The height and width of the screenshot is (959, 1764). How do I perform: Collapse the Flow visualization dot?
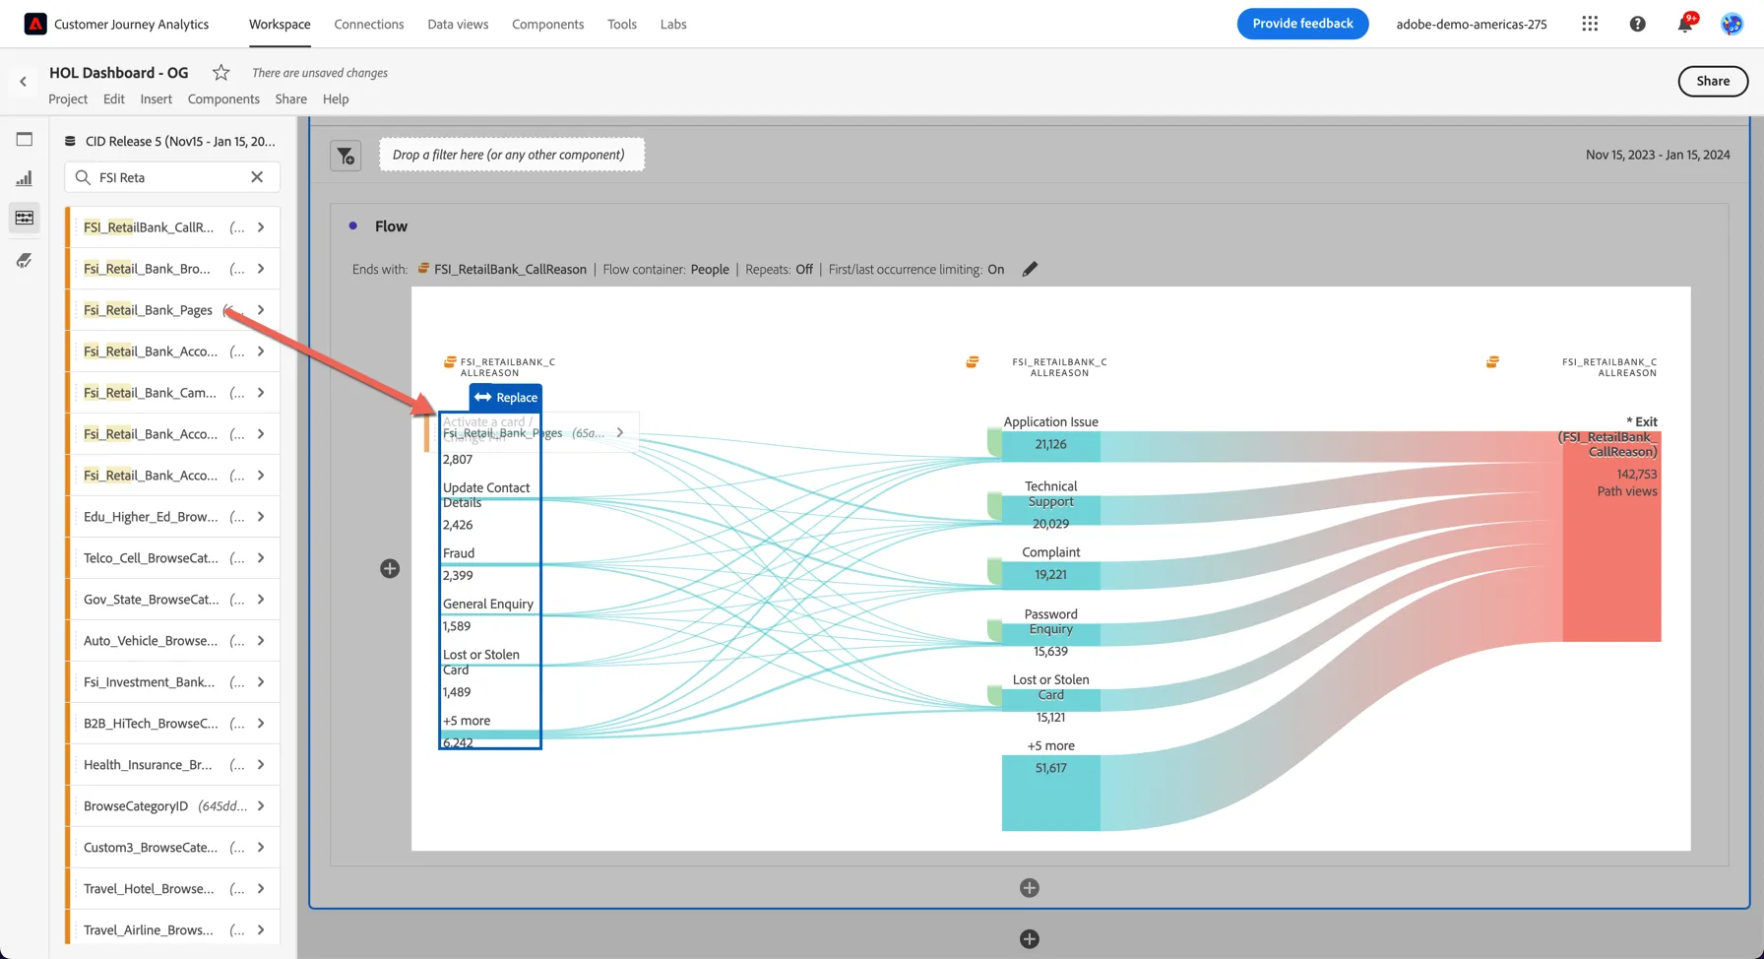pos(353,226)
